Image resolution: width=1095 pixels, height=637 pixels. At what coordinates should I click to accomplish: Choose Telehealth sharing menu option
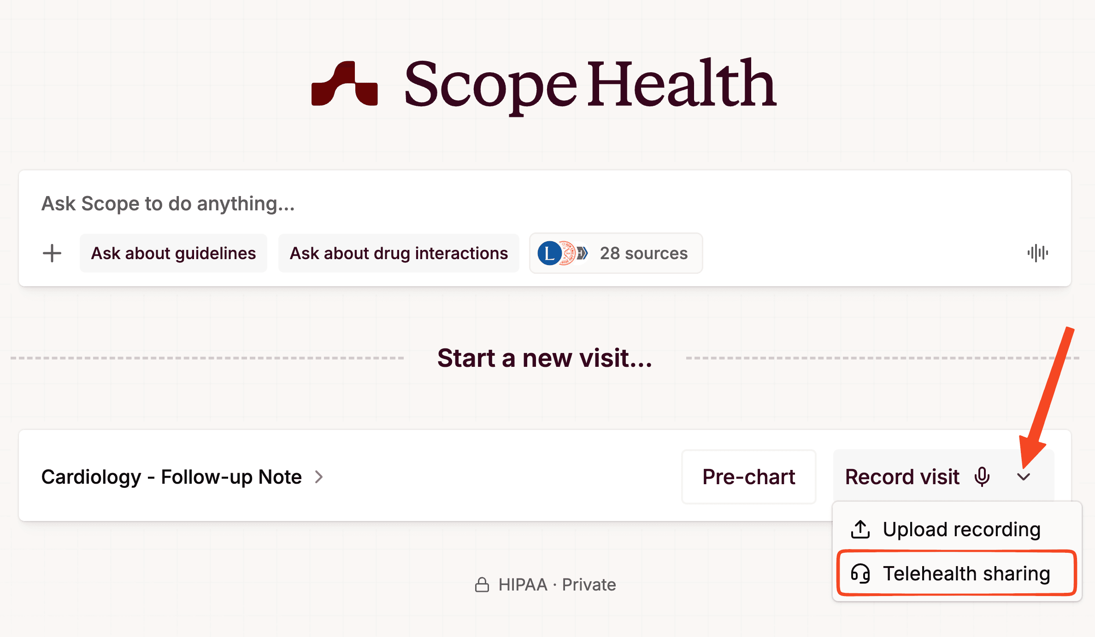click(966, 573)
